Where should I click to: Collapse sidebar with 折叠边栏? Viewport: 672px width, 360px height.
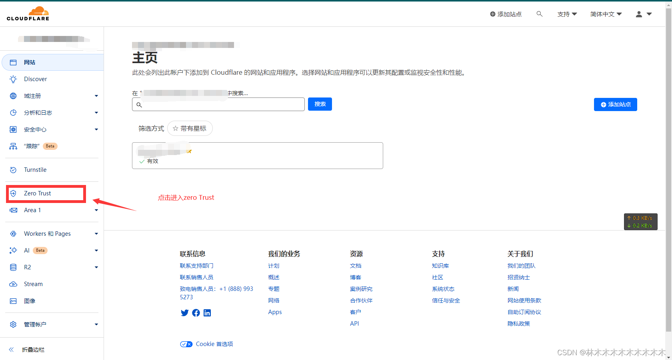tap(27, 350)
